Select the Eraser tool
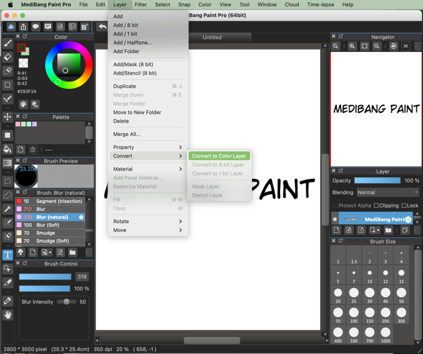 point(7,57)
